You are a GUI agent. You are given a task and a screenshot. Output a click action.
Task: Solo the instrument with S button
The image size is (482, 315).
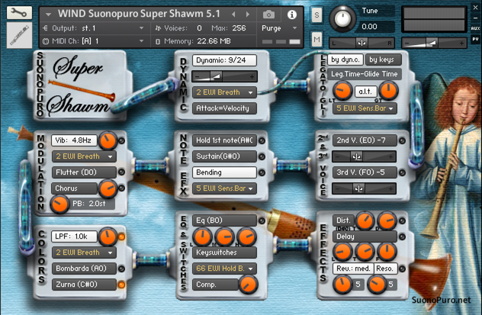click(x=317, y=14)
